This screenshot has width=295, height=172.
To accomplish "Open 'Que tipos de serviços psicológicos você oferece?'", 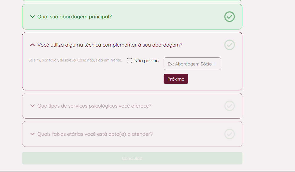I will (x=94, y=106).
